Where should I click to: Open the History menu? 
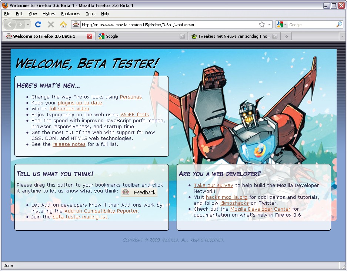pos(49,14)
